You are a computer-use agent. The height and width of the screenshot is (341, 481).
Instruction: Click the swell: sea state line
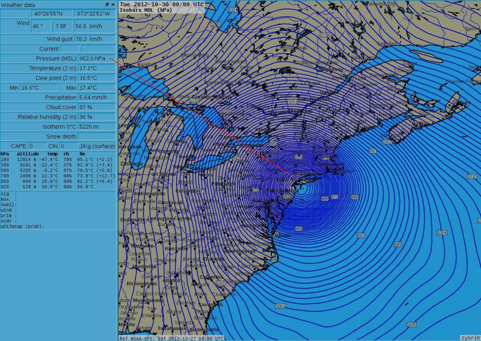click(9, 205)
